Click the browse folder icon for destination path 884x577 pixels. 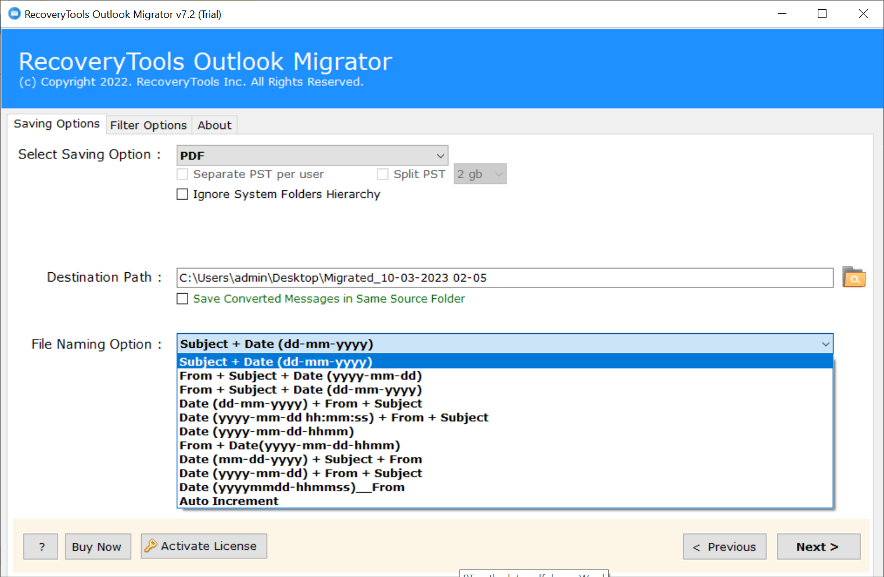point(854,277)
